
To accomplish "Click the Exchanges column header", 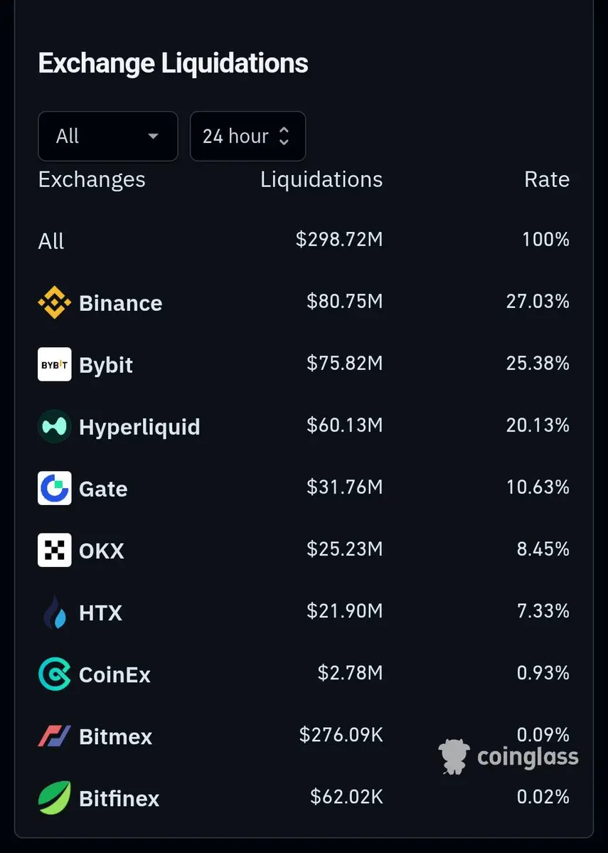I will click(x=92, y=179).
